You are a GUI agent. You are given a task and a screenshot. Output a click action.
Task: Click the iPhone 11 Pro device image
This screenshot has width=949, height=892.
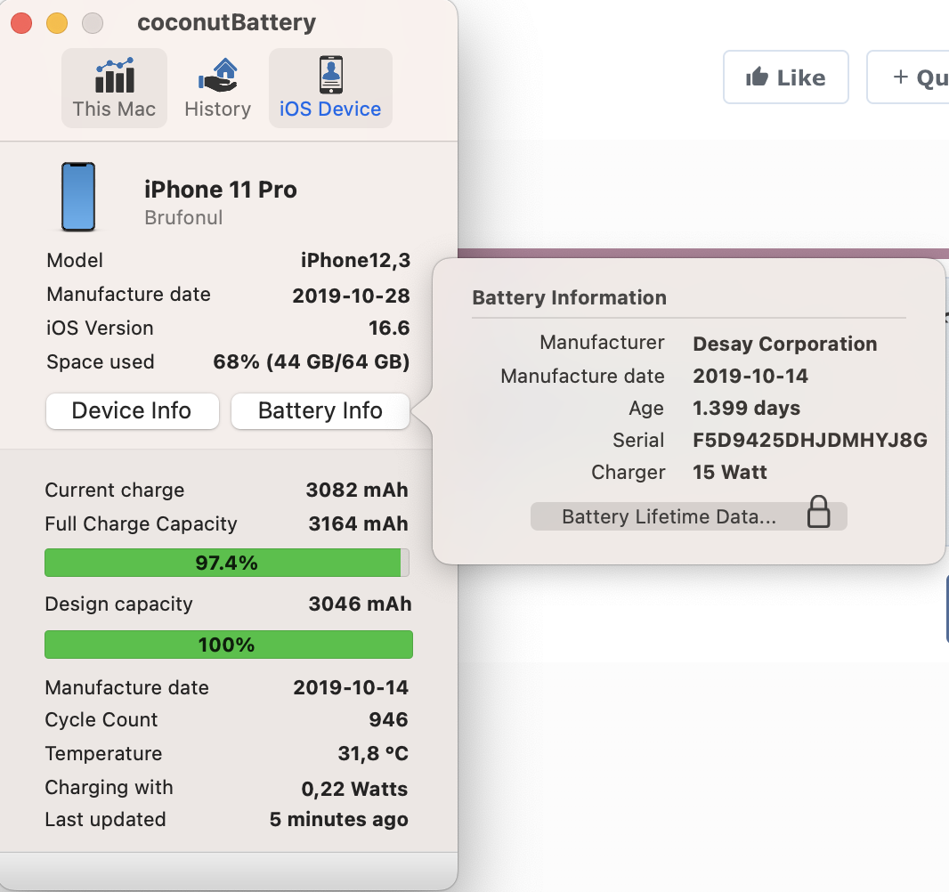[78, 197]
